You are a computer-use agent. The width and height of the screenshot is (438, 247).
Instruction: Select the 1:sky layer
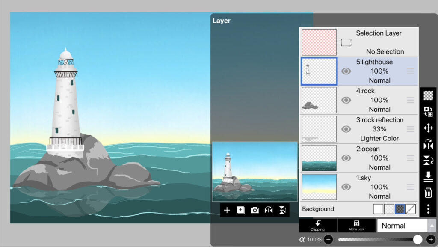pyautogui.click(x=379, y=187)
